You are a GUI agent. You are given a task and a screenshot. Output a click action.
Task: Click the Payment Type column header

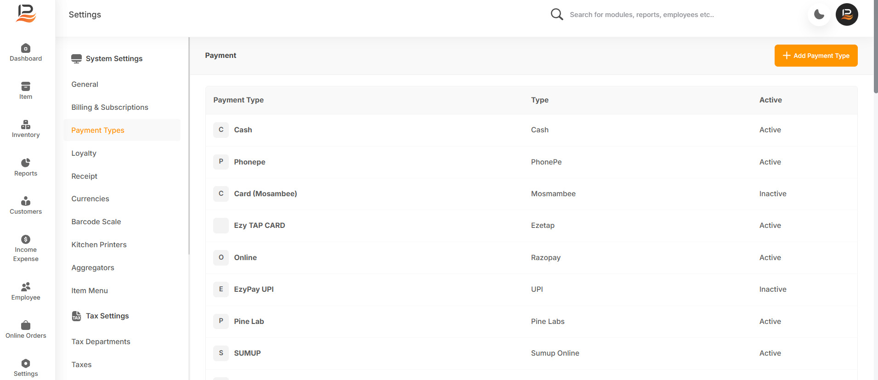tap(238, 100)
